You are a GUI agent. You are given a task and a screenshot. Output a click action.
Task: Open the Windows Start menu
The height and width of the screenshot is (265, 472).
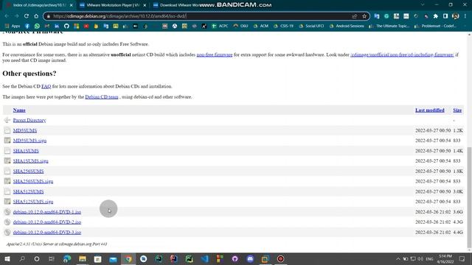(7, 258)
